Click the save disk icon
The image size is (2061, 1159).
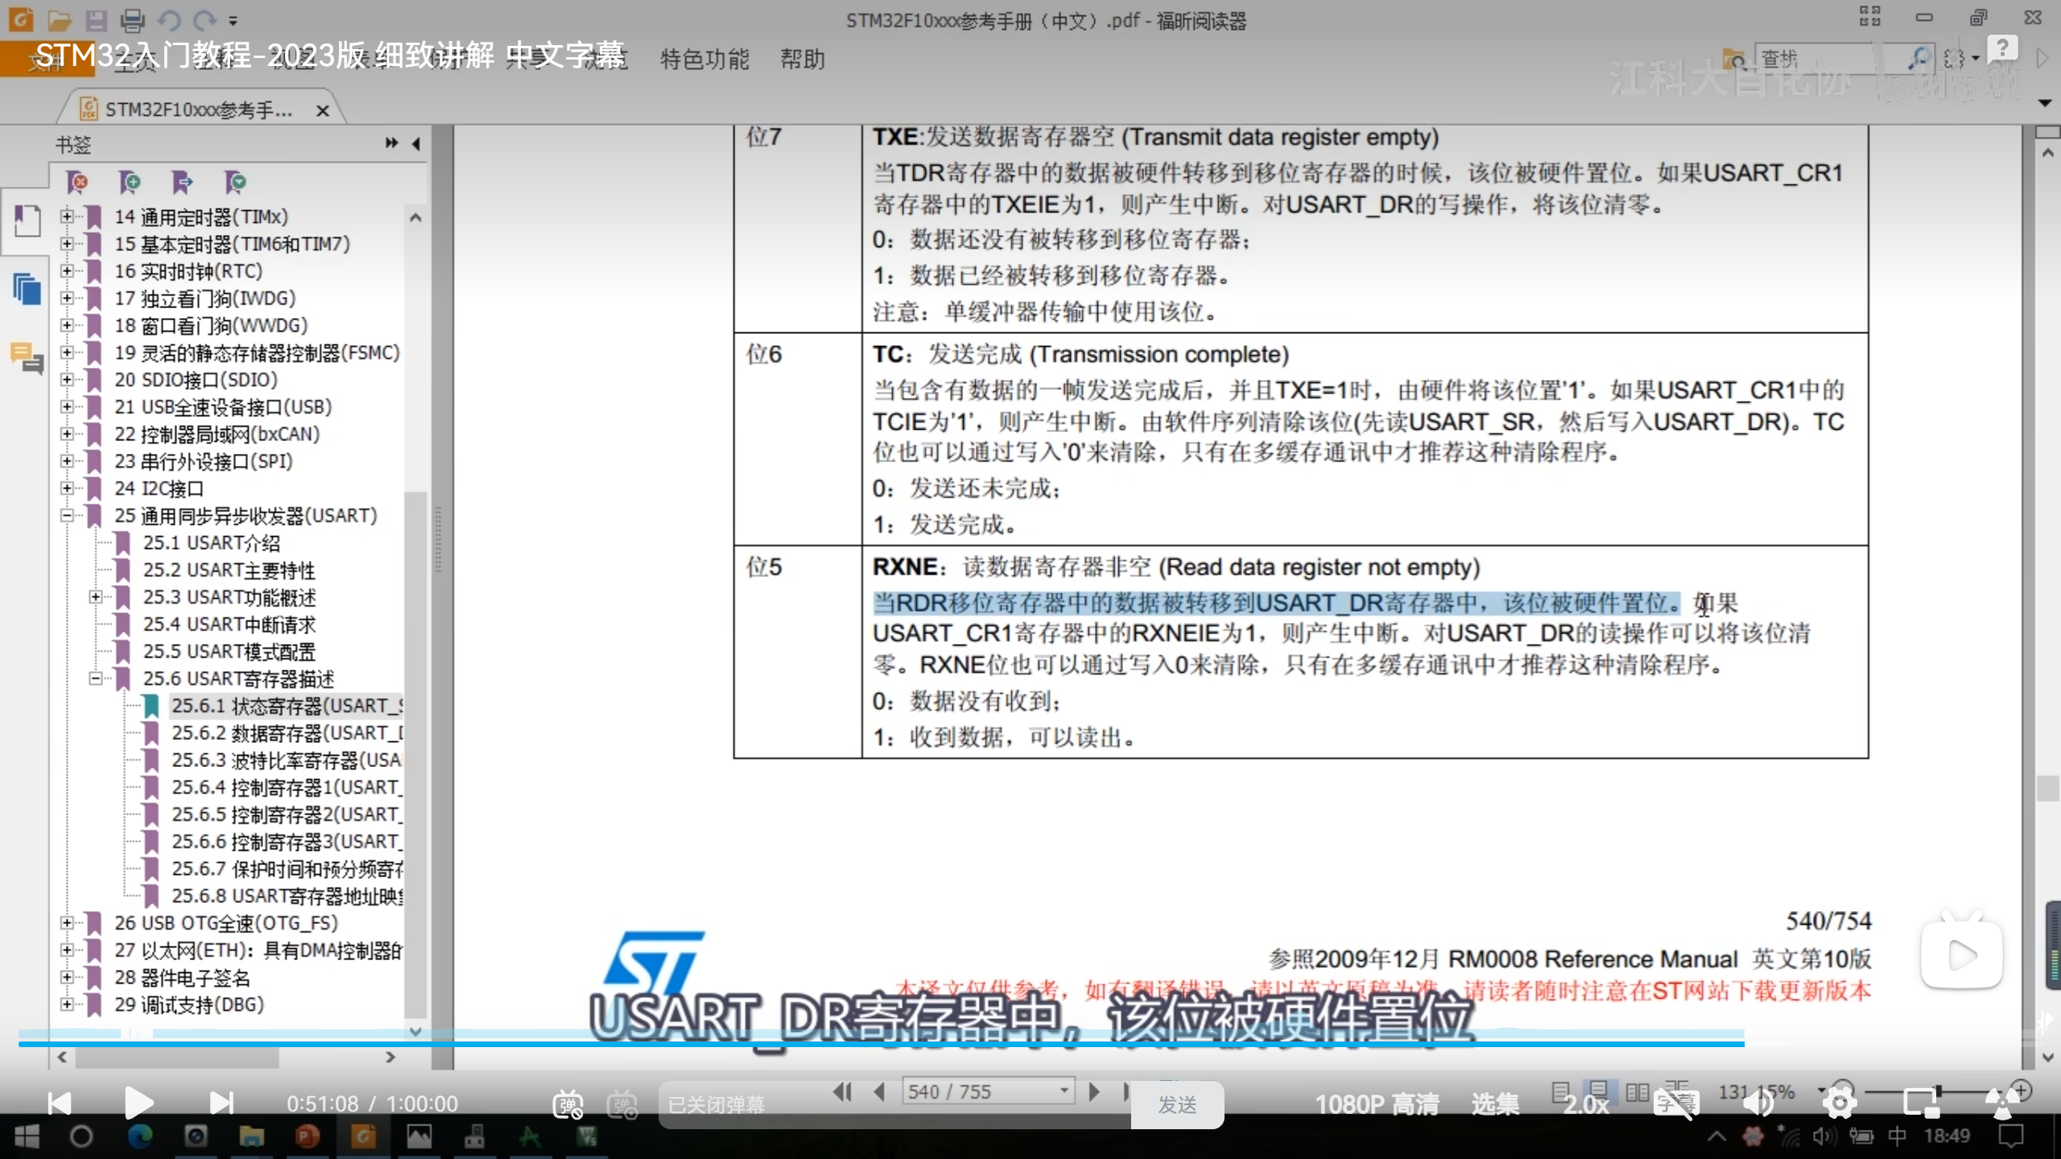(97, 19)
